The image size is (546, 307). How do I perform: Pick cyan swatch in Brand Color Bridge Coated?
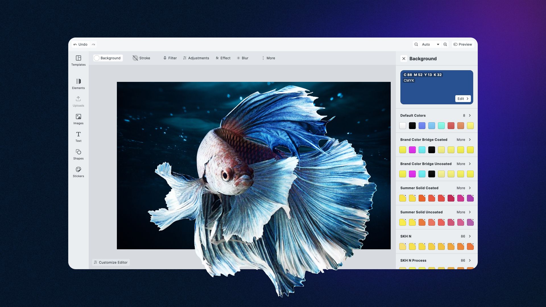pyautogui.click(x=422, y=150)
